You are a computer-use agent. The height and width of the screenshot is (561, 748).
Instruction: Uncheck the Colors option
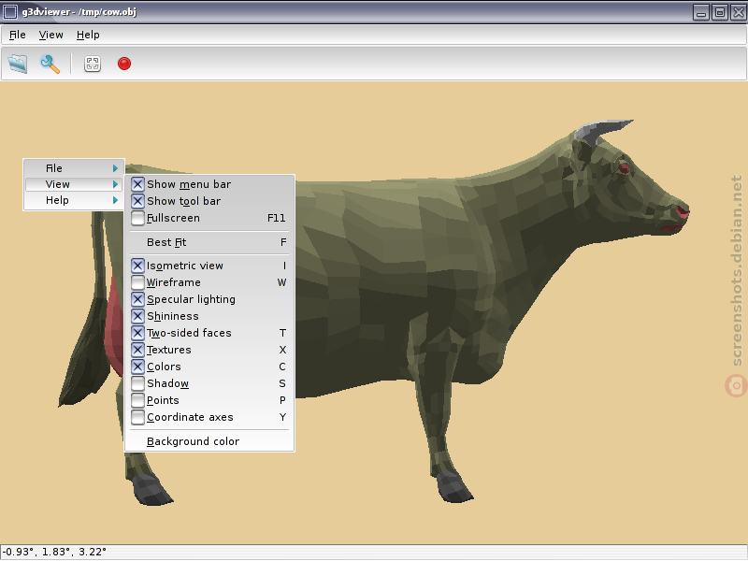point(209,367)
